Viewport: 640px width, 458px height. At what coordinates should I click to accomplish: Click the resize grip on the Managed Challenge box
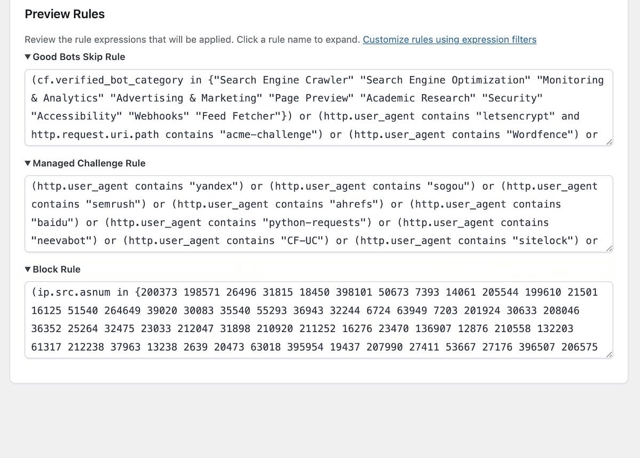(x=608, y=247)
